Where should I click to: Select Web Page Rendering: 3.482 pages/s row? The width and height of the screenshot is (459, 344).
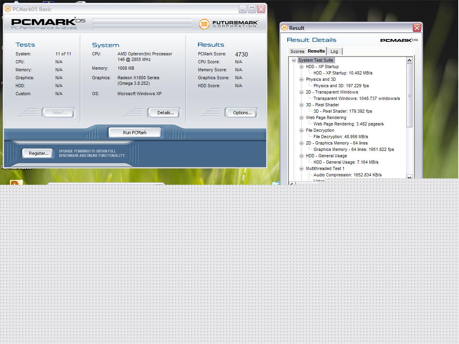click(348, 124)
